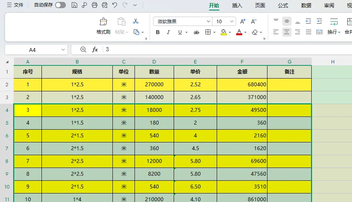The height and width of the screenshot is (202, 352).
Task: Open clipboard dialog launcher
Action: [x=146, y=39]
